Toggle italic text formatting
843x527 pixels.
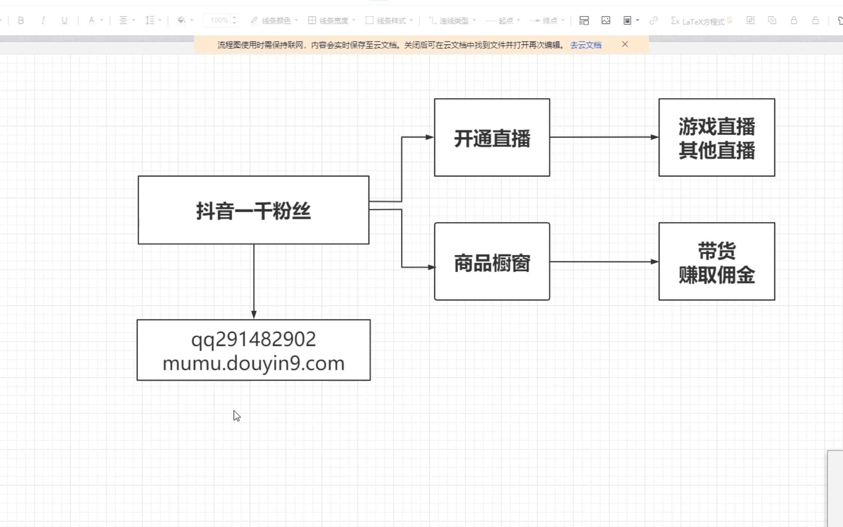43,20
